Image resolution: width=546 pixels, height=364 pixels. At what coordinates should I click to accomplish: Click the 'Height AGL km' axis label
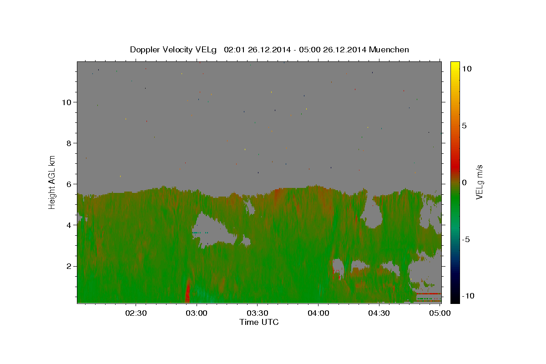click(52, 182)
